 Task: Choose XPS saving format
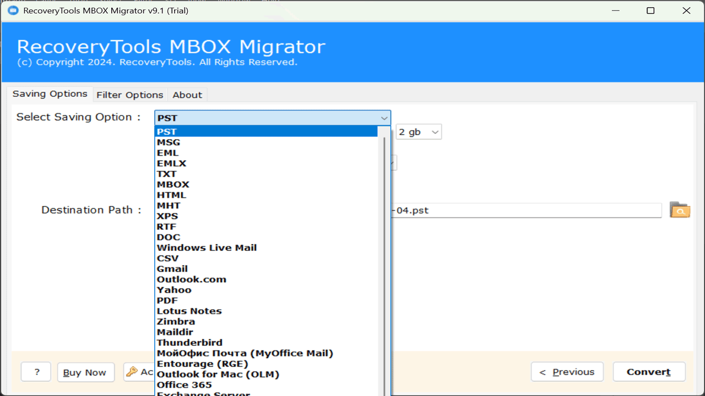pyautogui.click(x=266, y=216)
